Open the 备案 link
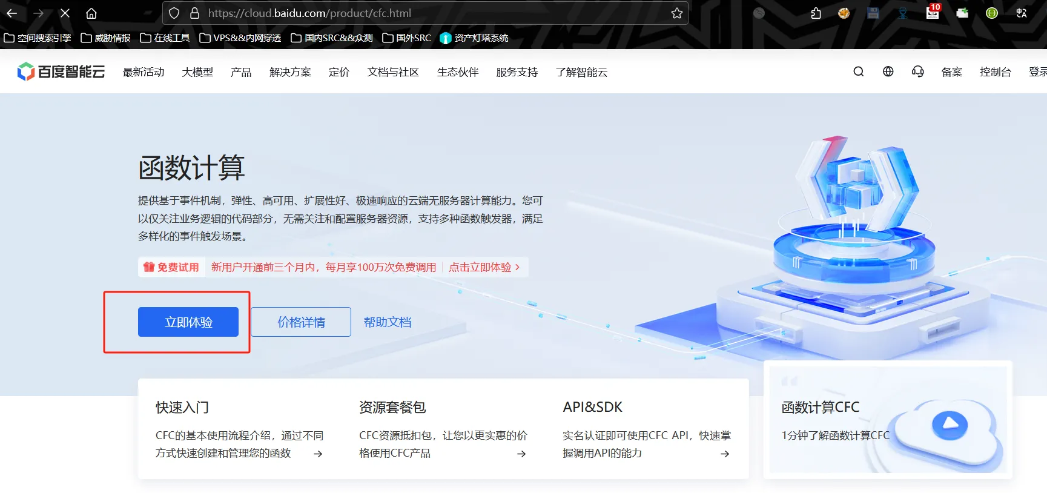1047x493 pixels. (952, 72)
